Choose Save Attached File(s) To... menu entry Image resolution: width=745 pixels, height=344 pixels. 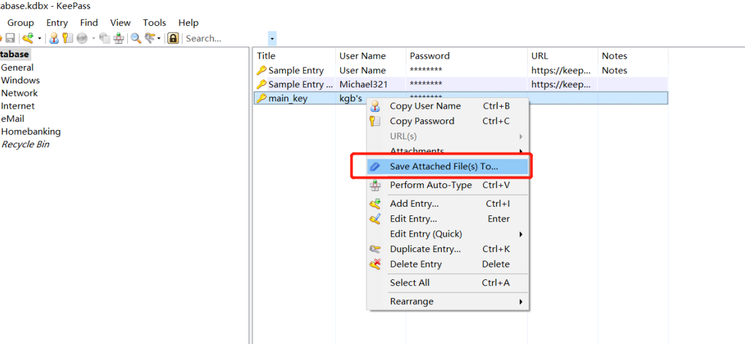[x=448, y=167]
